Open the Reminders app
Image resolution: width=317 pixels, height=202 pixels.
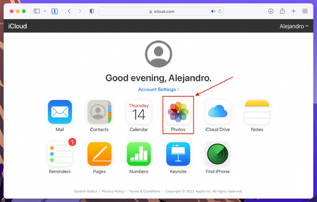(60, 154)
